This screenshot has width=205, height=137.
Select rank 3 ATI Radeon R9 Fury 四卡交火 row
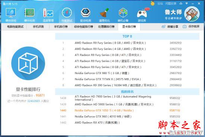127,55
